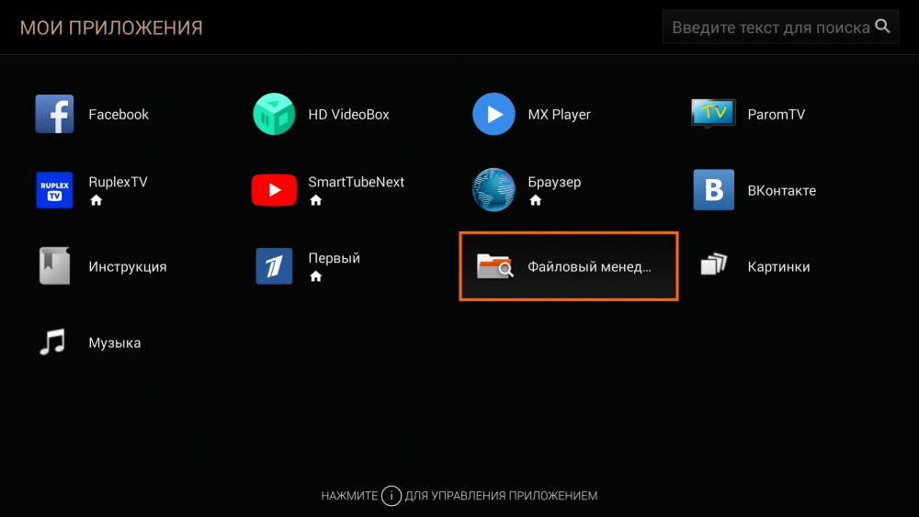This screenshot has width=919, height=517.
Task: Select the МОИ ПРИЛОЖЕНИЯ header title
Action: tap(111, 28)
